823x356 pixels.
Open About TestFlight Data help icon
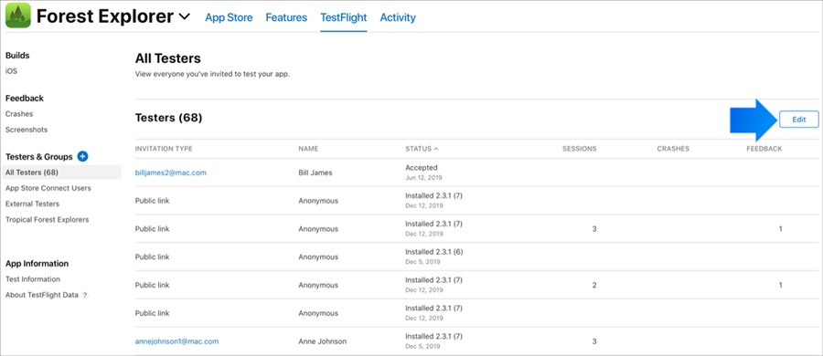pos(85,295)
